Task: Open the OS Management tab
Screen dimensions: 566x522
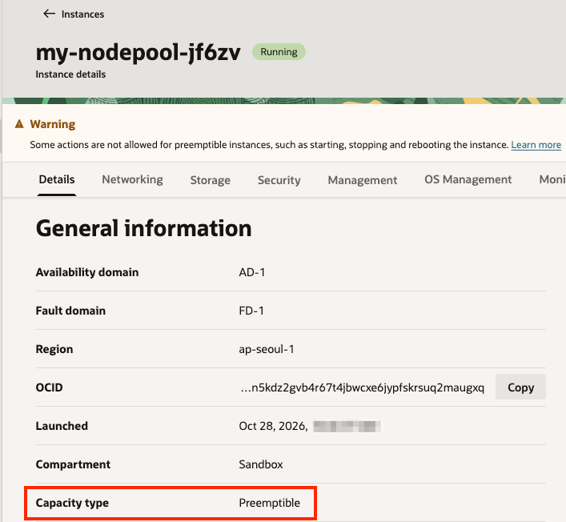Action: [468, 179]
